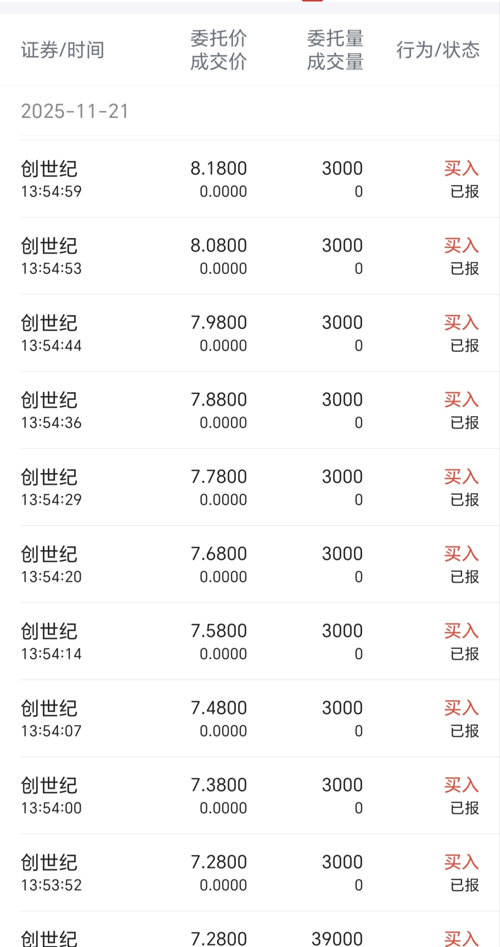
Task: Tap 已报 status of the 13:54:14 order
Action: 465,654
